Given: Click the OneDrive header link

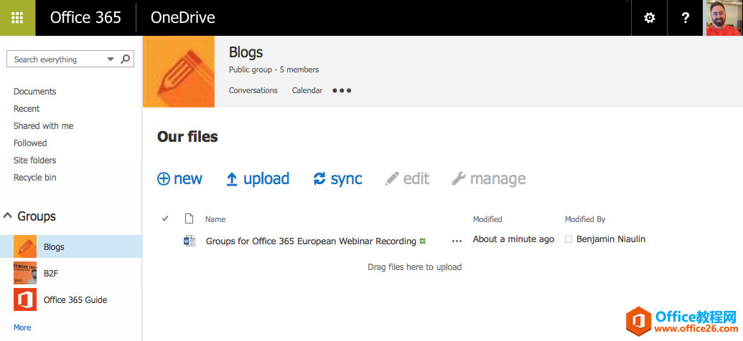Looking at the screenshot, I should [183, 17].
